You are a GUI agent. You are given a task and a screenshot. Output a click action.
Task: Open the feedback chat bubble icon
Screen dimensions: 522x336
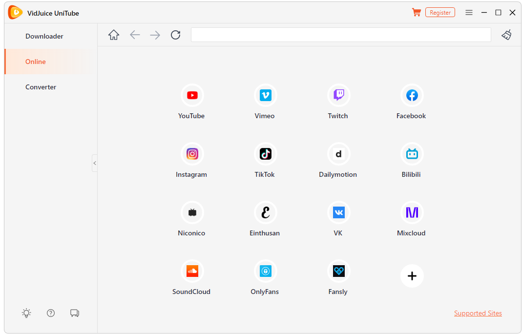(75, 313)
